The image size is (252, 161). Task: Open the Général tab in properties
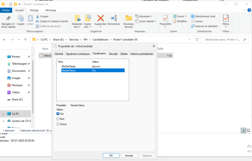pos(59,54)
